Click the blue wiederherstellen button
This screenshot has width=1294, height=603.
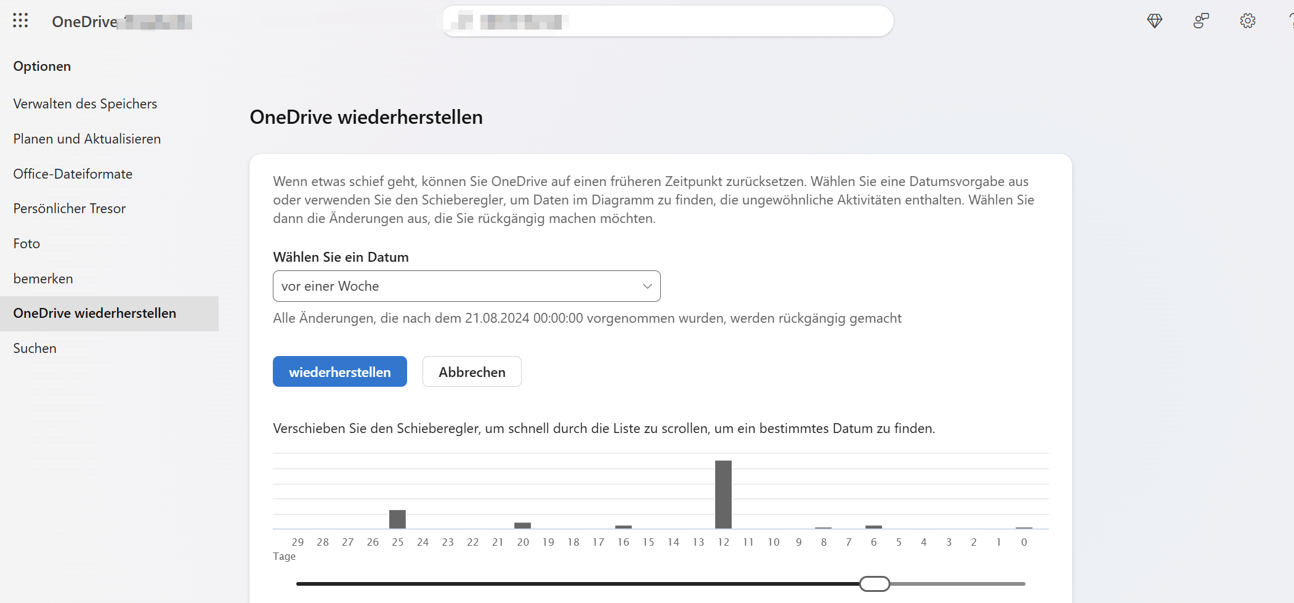coord(339,371)
